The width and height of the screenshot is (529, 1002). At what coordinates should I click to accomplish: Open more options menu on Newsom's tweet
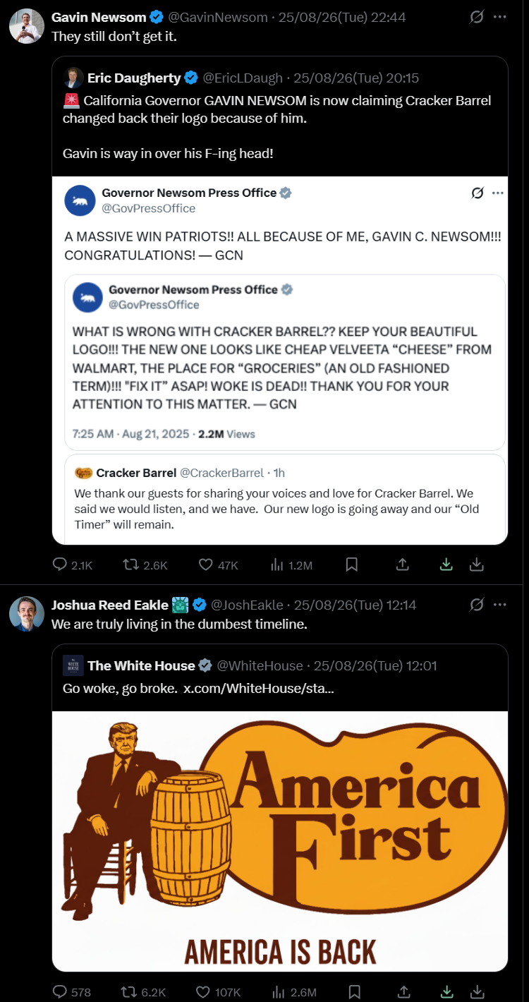point(500,17)
